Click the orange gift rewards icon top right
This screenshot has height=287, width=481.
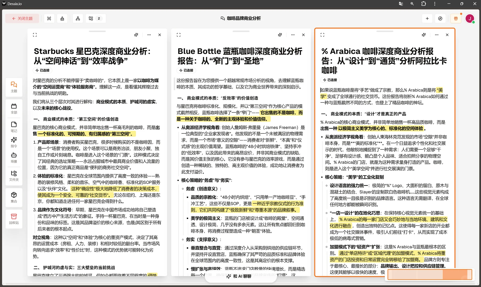tap(455, 19)
